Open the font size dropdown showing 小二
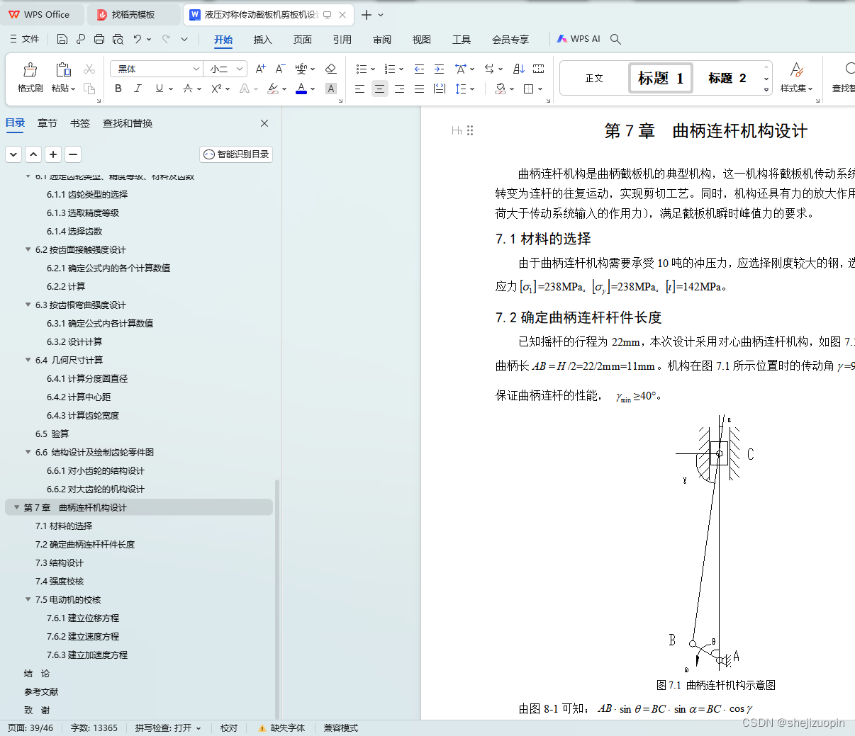The height and width of the screenshot is (736, 855). tap(240, 69)
